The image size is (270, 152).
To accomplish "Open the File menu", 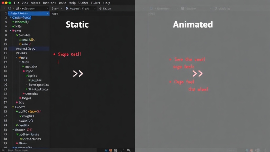I will pos(17,3).
